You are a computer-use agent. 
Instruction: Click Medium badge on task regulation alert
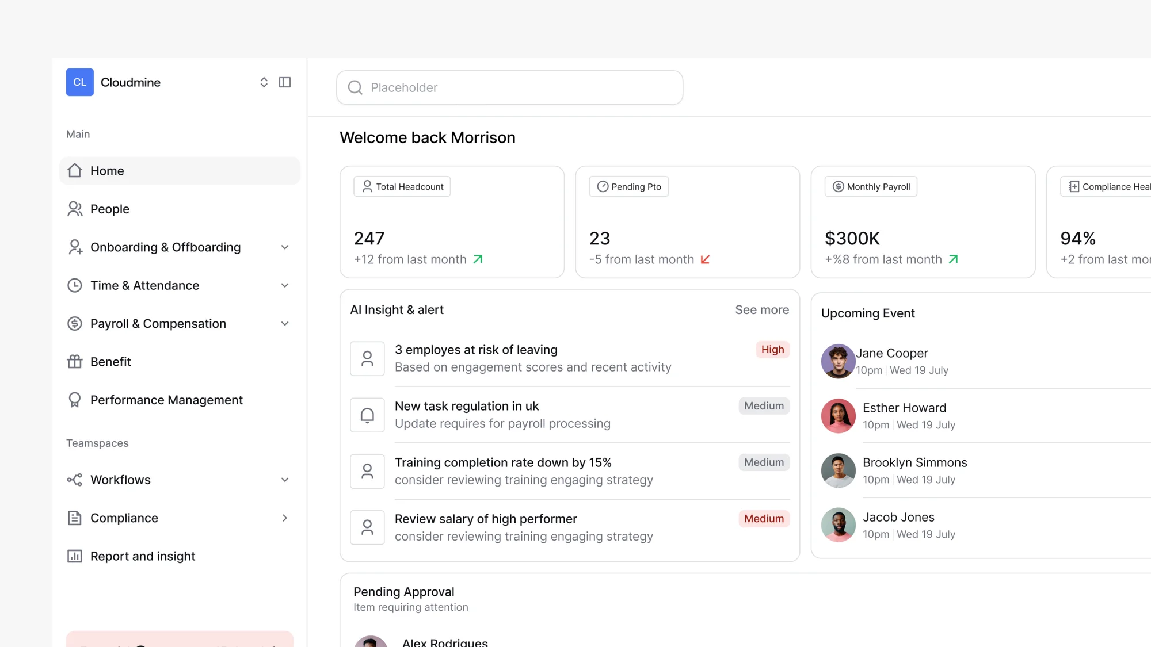[764, 406]
